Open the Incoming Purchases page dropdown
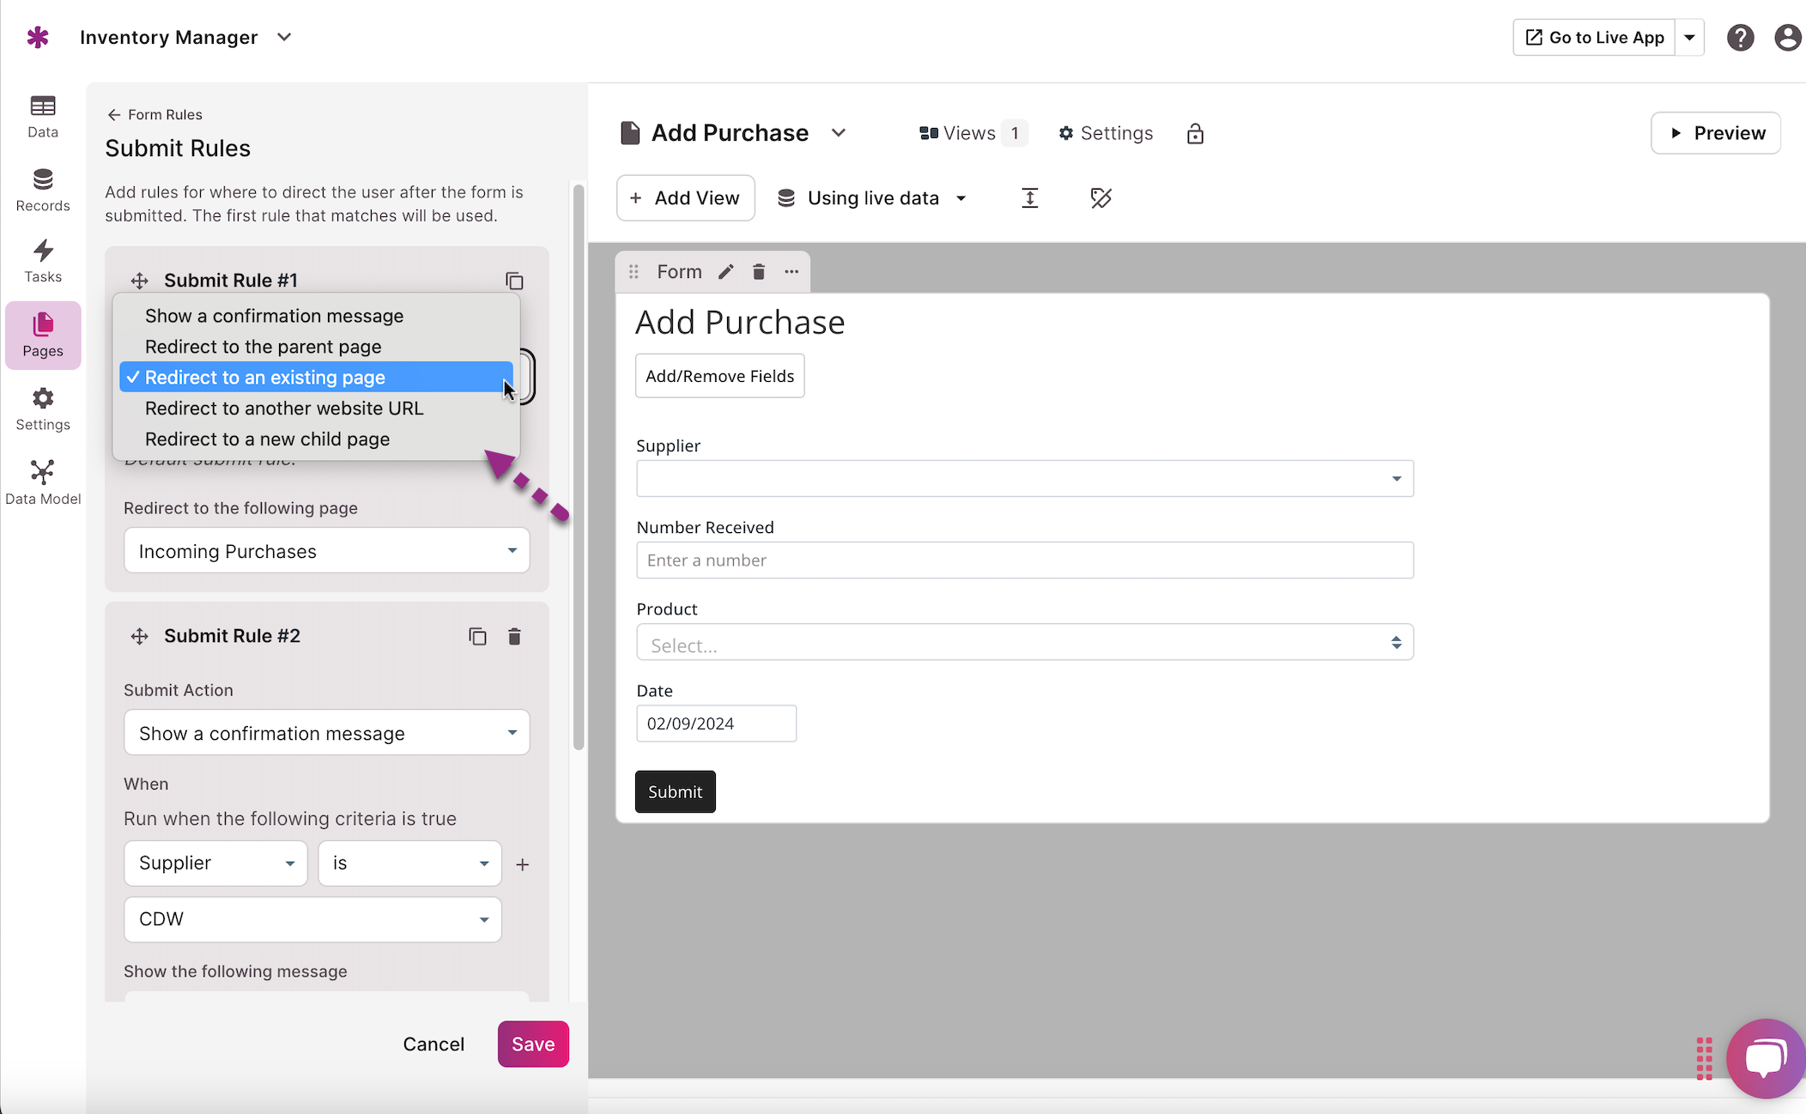Screen dimensions: 1806x1114 [326, 551]
